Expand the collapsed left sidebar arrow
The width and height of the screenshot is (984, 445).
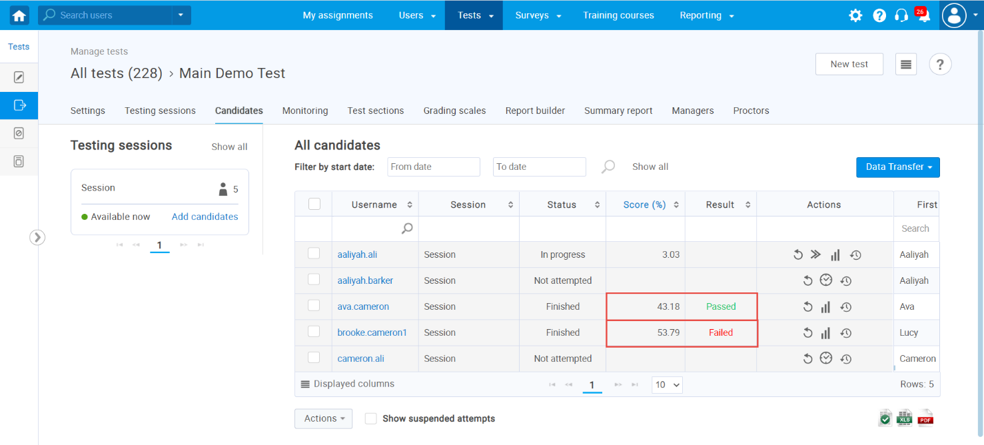point(37,237)
